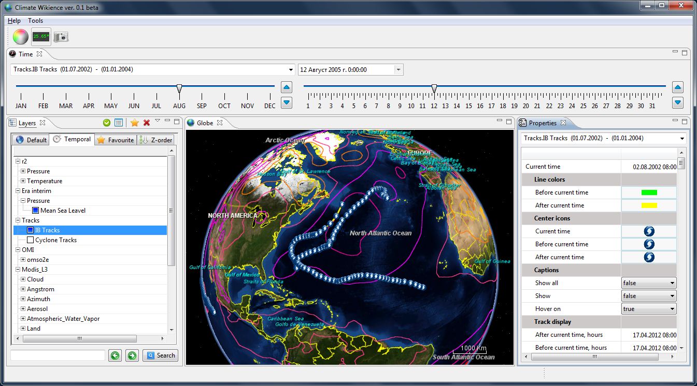Open the Properties layer selection dropdown
697x386 pixels.
click(681, 139)
